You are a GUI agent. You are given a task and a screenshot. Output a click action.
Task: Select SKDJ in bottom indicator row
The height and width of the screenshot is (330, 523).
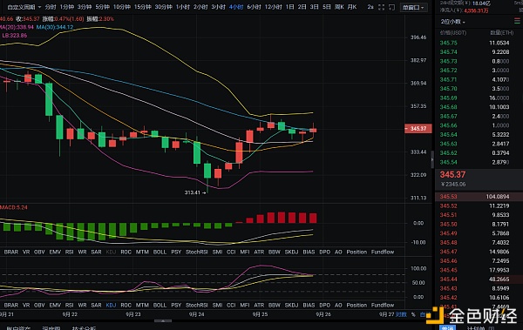point(291,305)
